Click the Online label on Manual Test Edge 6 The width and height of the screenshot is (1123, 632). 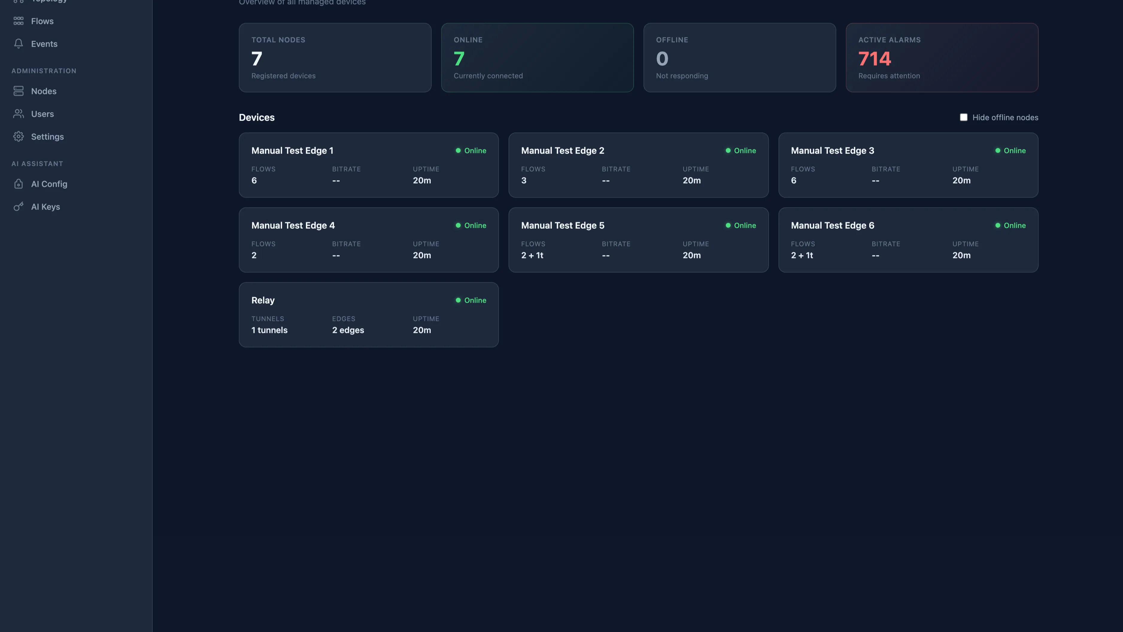tap(1015, 225)
